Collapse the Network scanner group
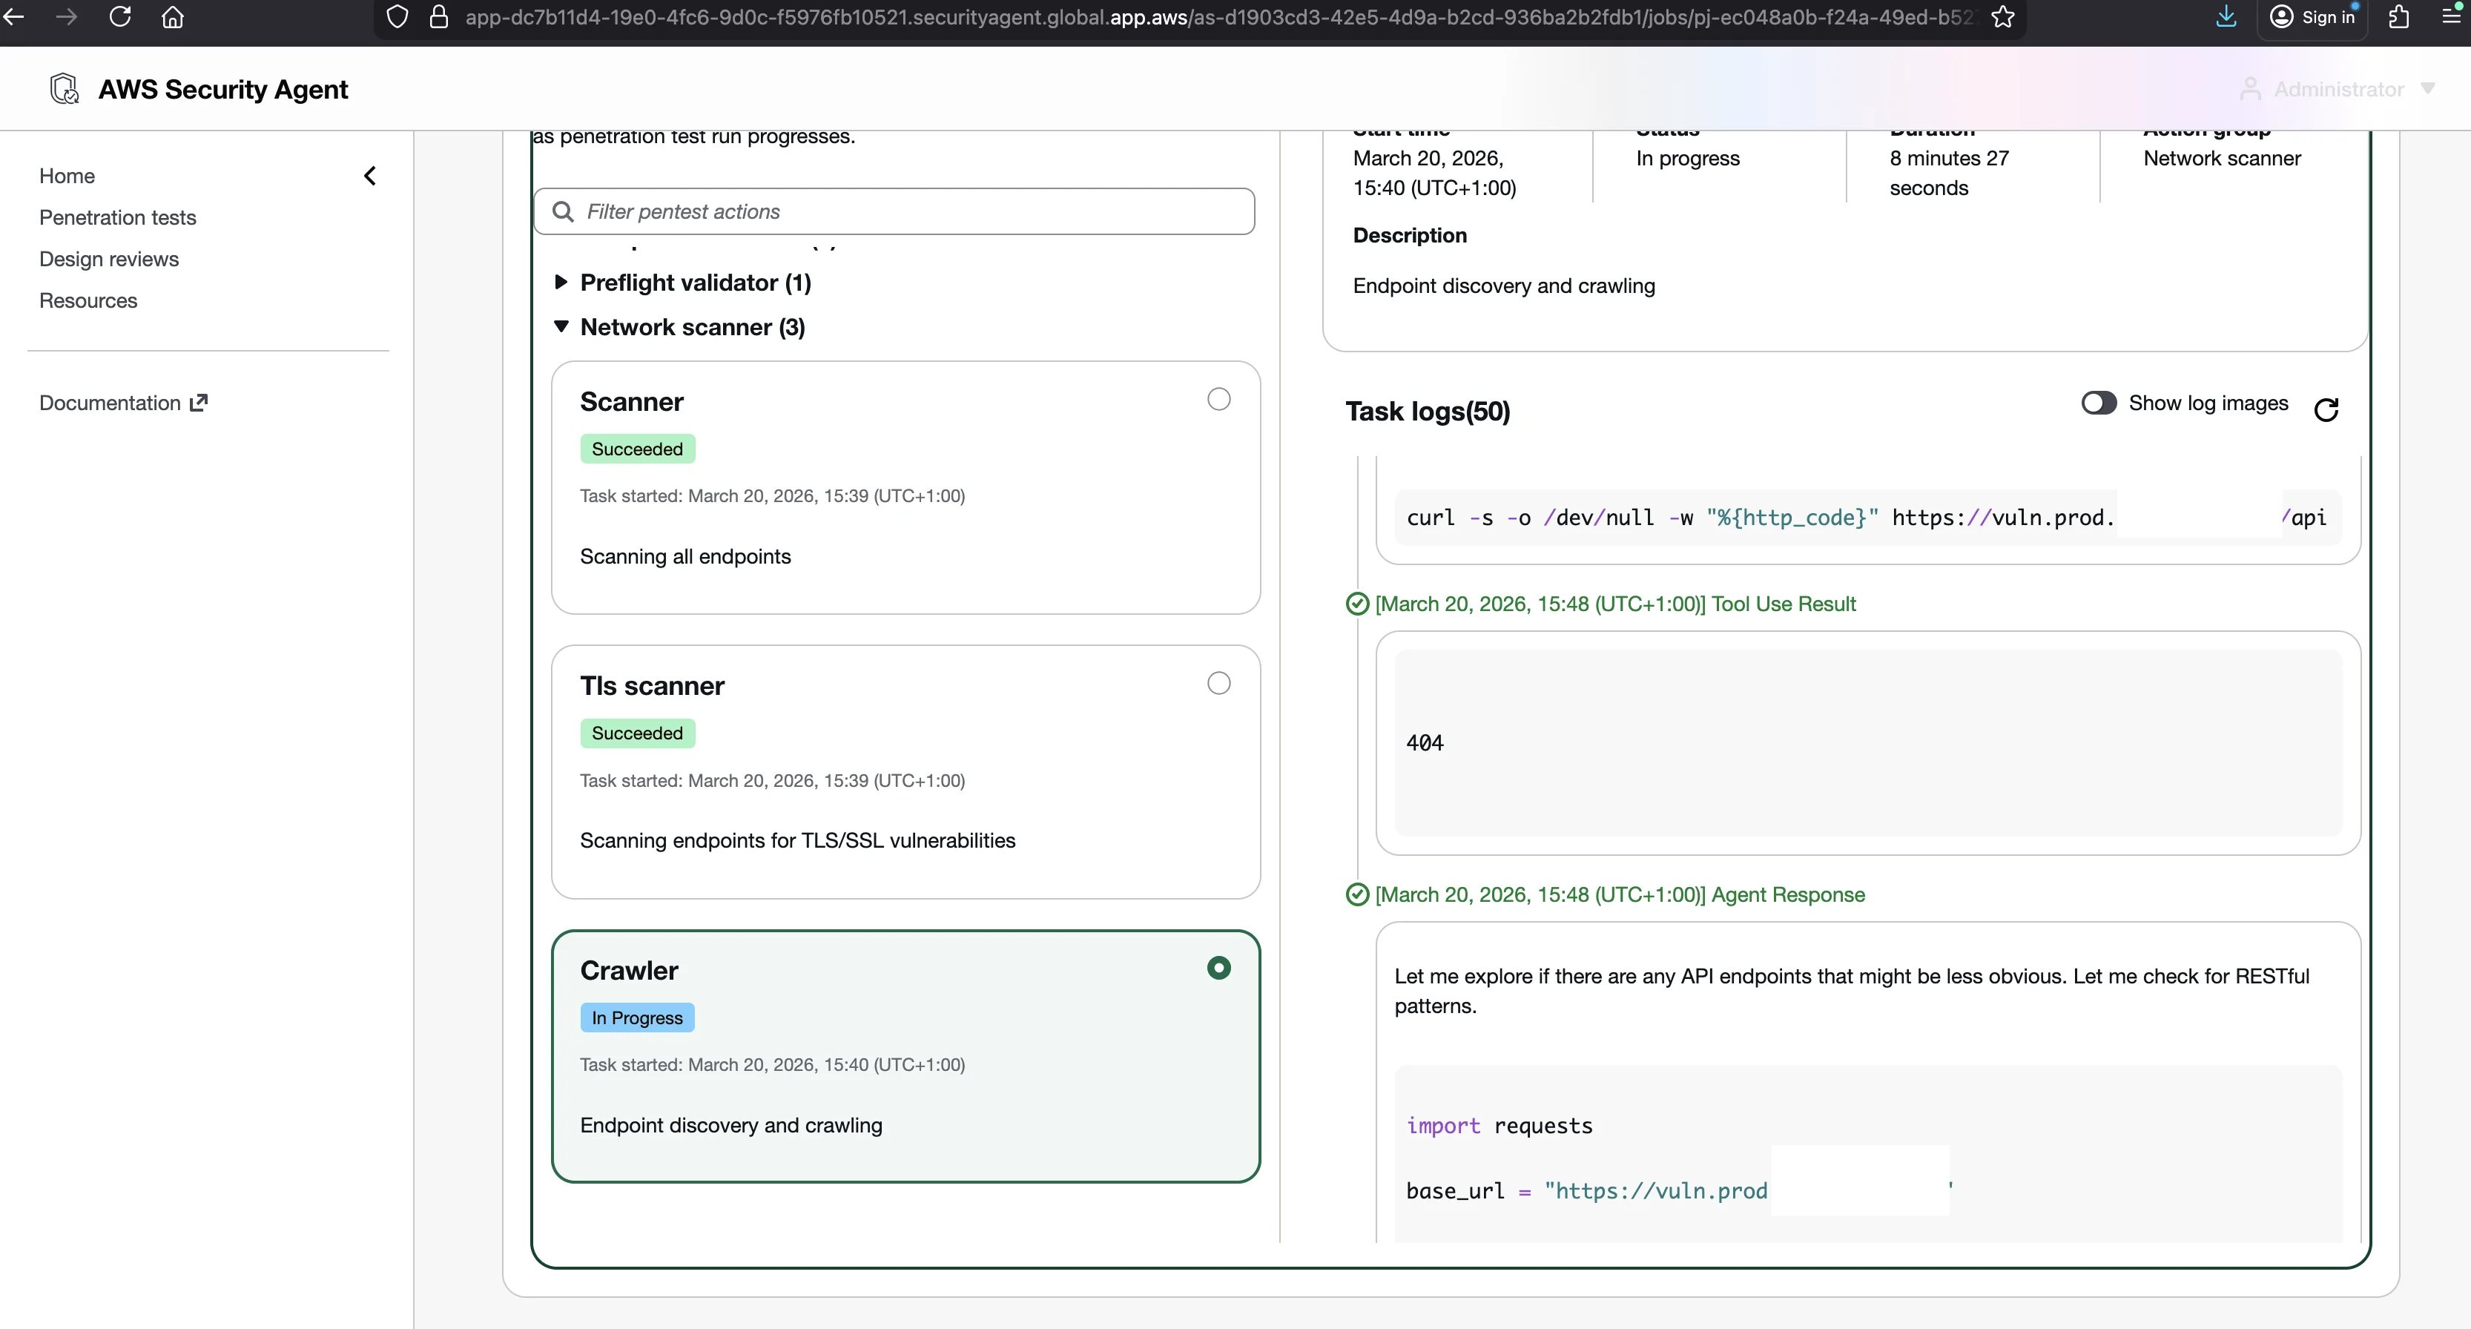This screenshot has height=1329, width=2471. 561,326
